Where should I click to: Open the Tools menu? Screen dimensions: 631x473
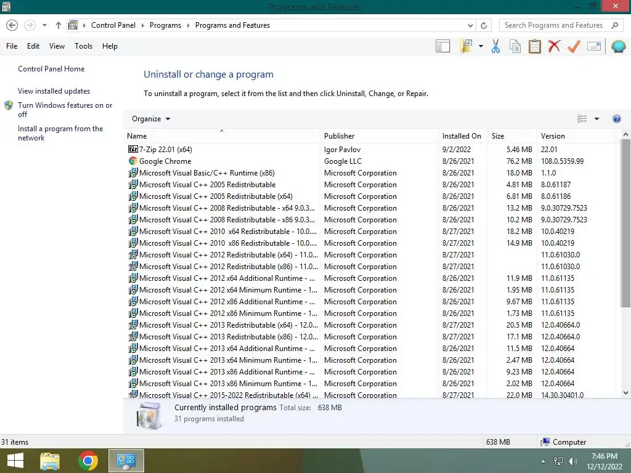click(83, 46)
